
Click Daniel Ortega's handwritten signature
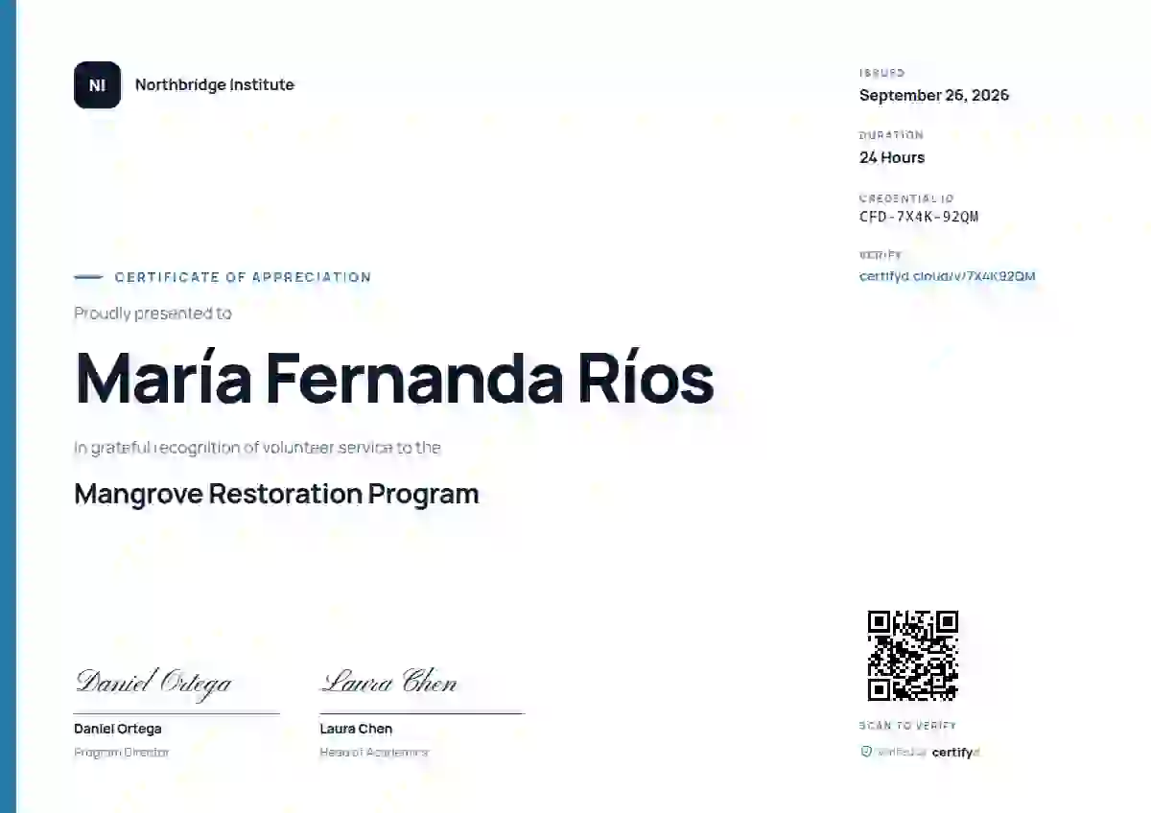(153, 683)
